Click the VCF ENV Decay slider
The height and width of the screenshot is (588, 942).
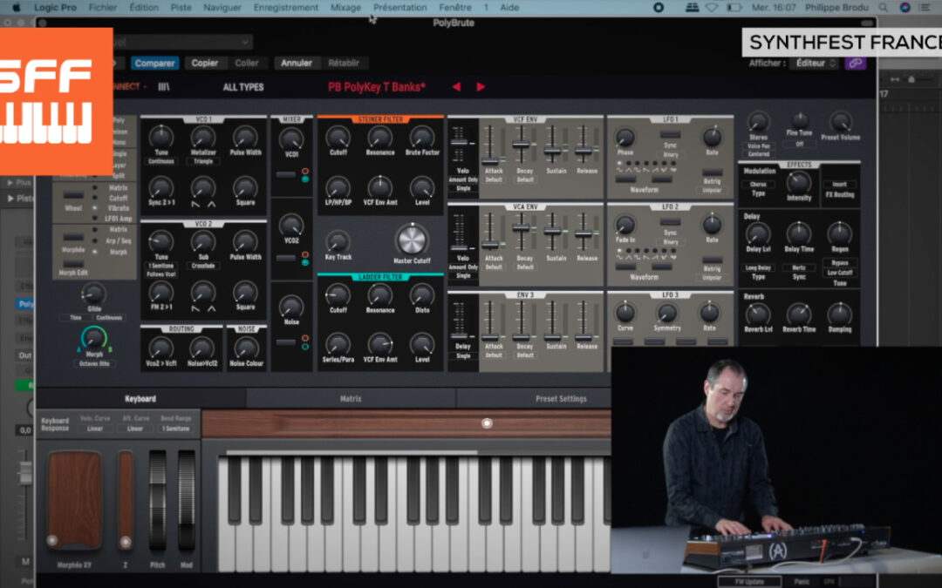pos(522,145)
